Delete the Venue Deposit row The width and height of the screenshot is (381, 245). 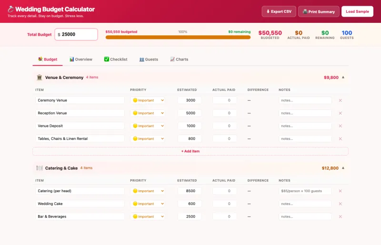click(340, 126)
